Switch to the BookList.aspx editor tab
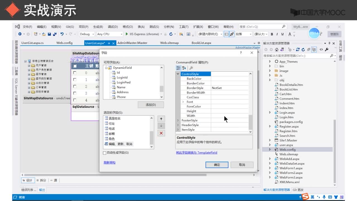Screen dimensions: 357x201 coord(201,43)
